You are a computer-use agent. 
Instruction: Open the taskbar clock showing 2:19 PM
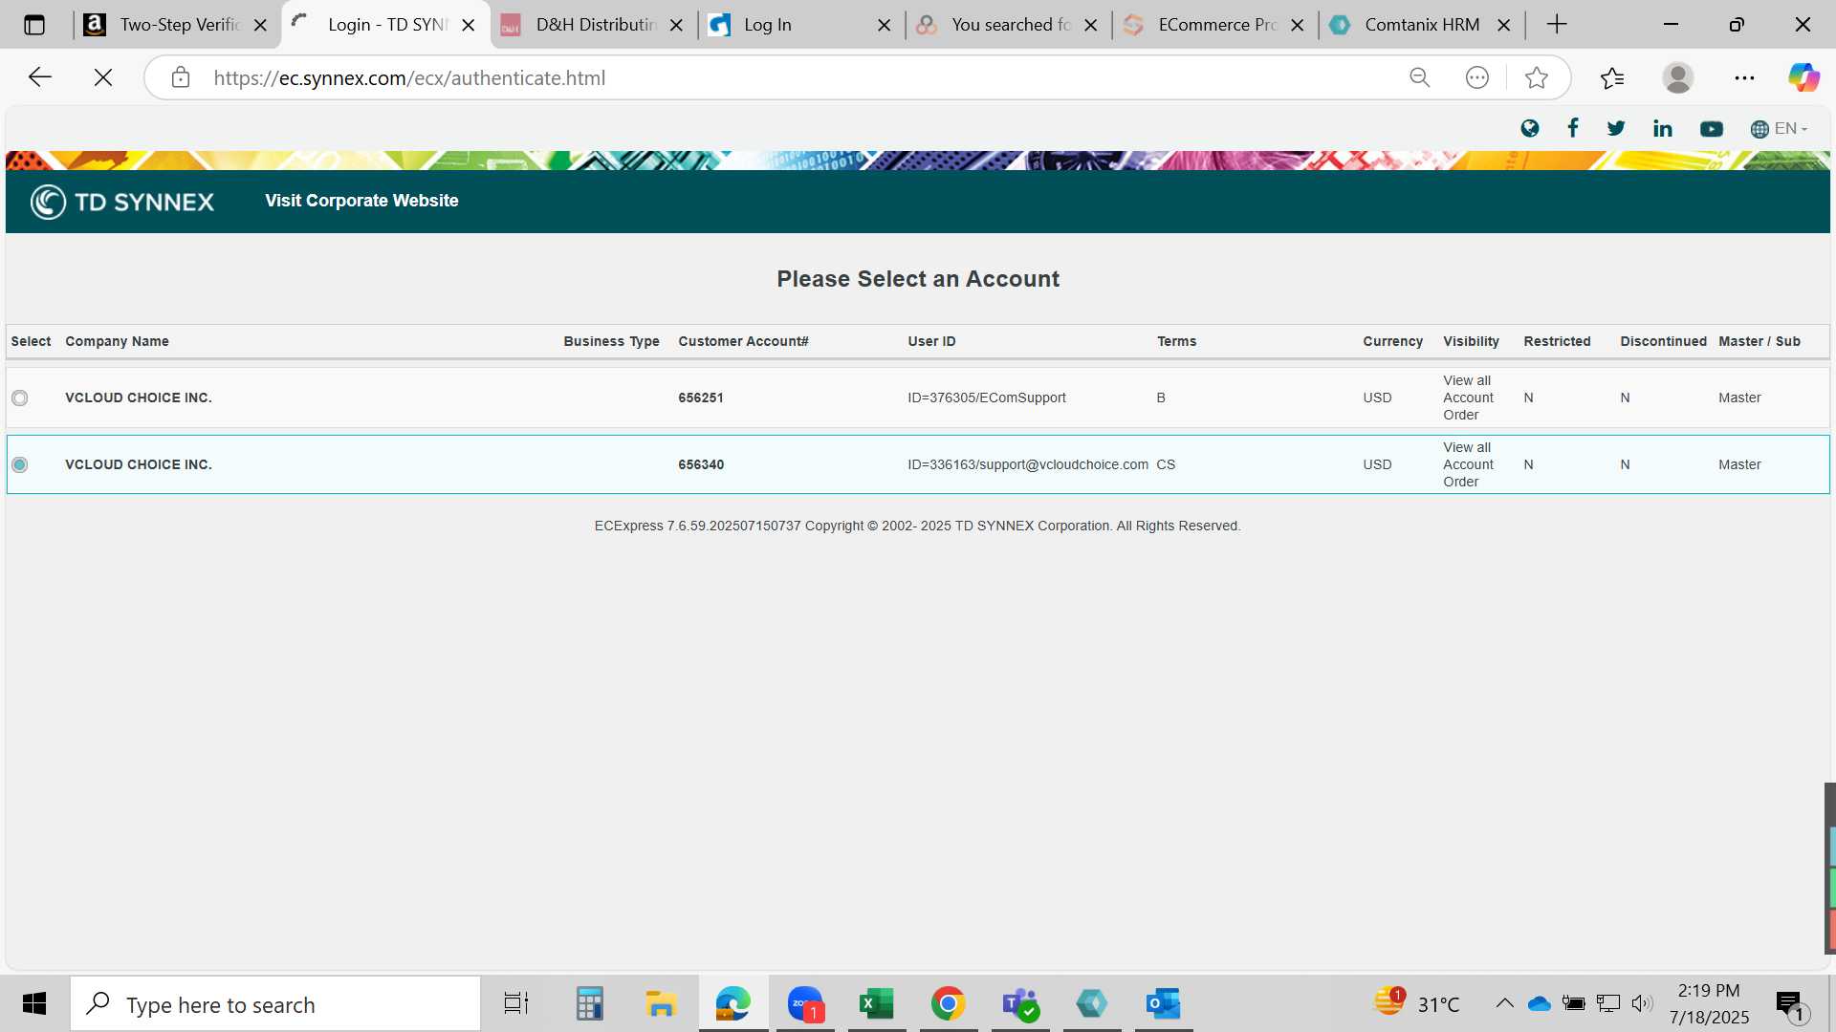click(1710, 1003)
